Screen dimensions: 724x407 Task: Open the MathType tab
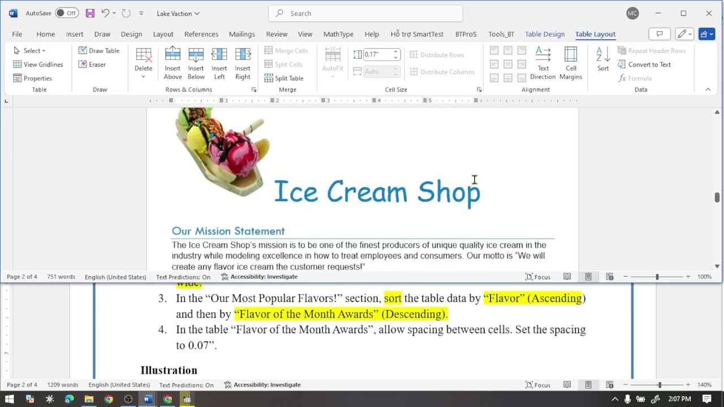click(338, 34)
